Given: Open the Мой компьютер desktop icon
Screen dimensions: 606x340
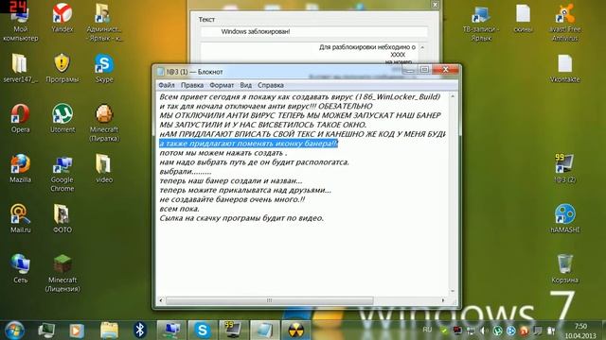Looking at the screenshot, I should [x=20, y=23].
